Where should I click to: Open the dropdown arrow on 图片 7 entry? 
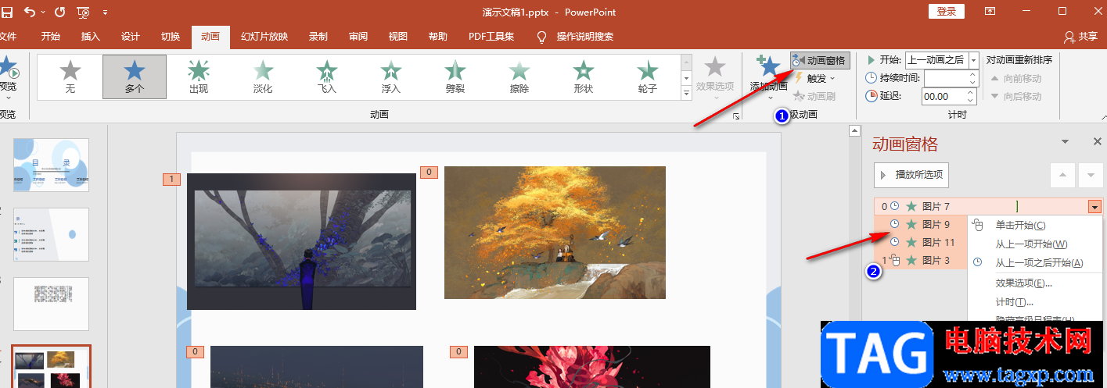pos(1094,207)
